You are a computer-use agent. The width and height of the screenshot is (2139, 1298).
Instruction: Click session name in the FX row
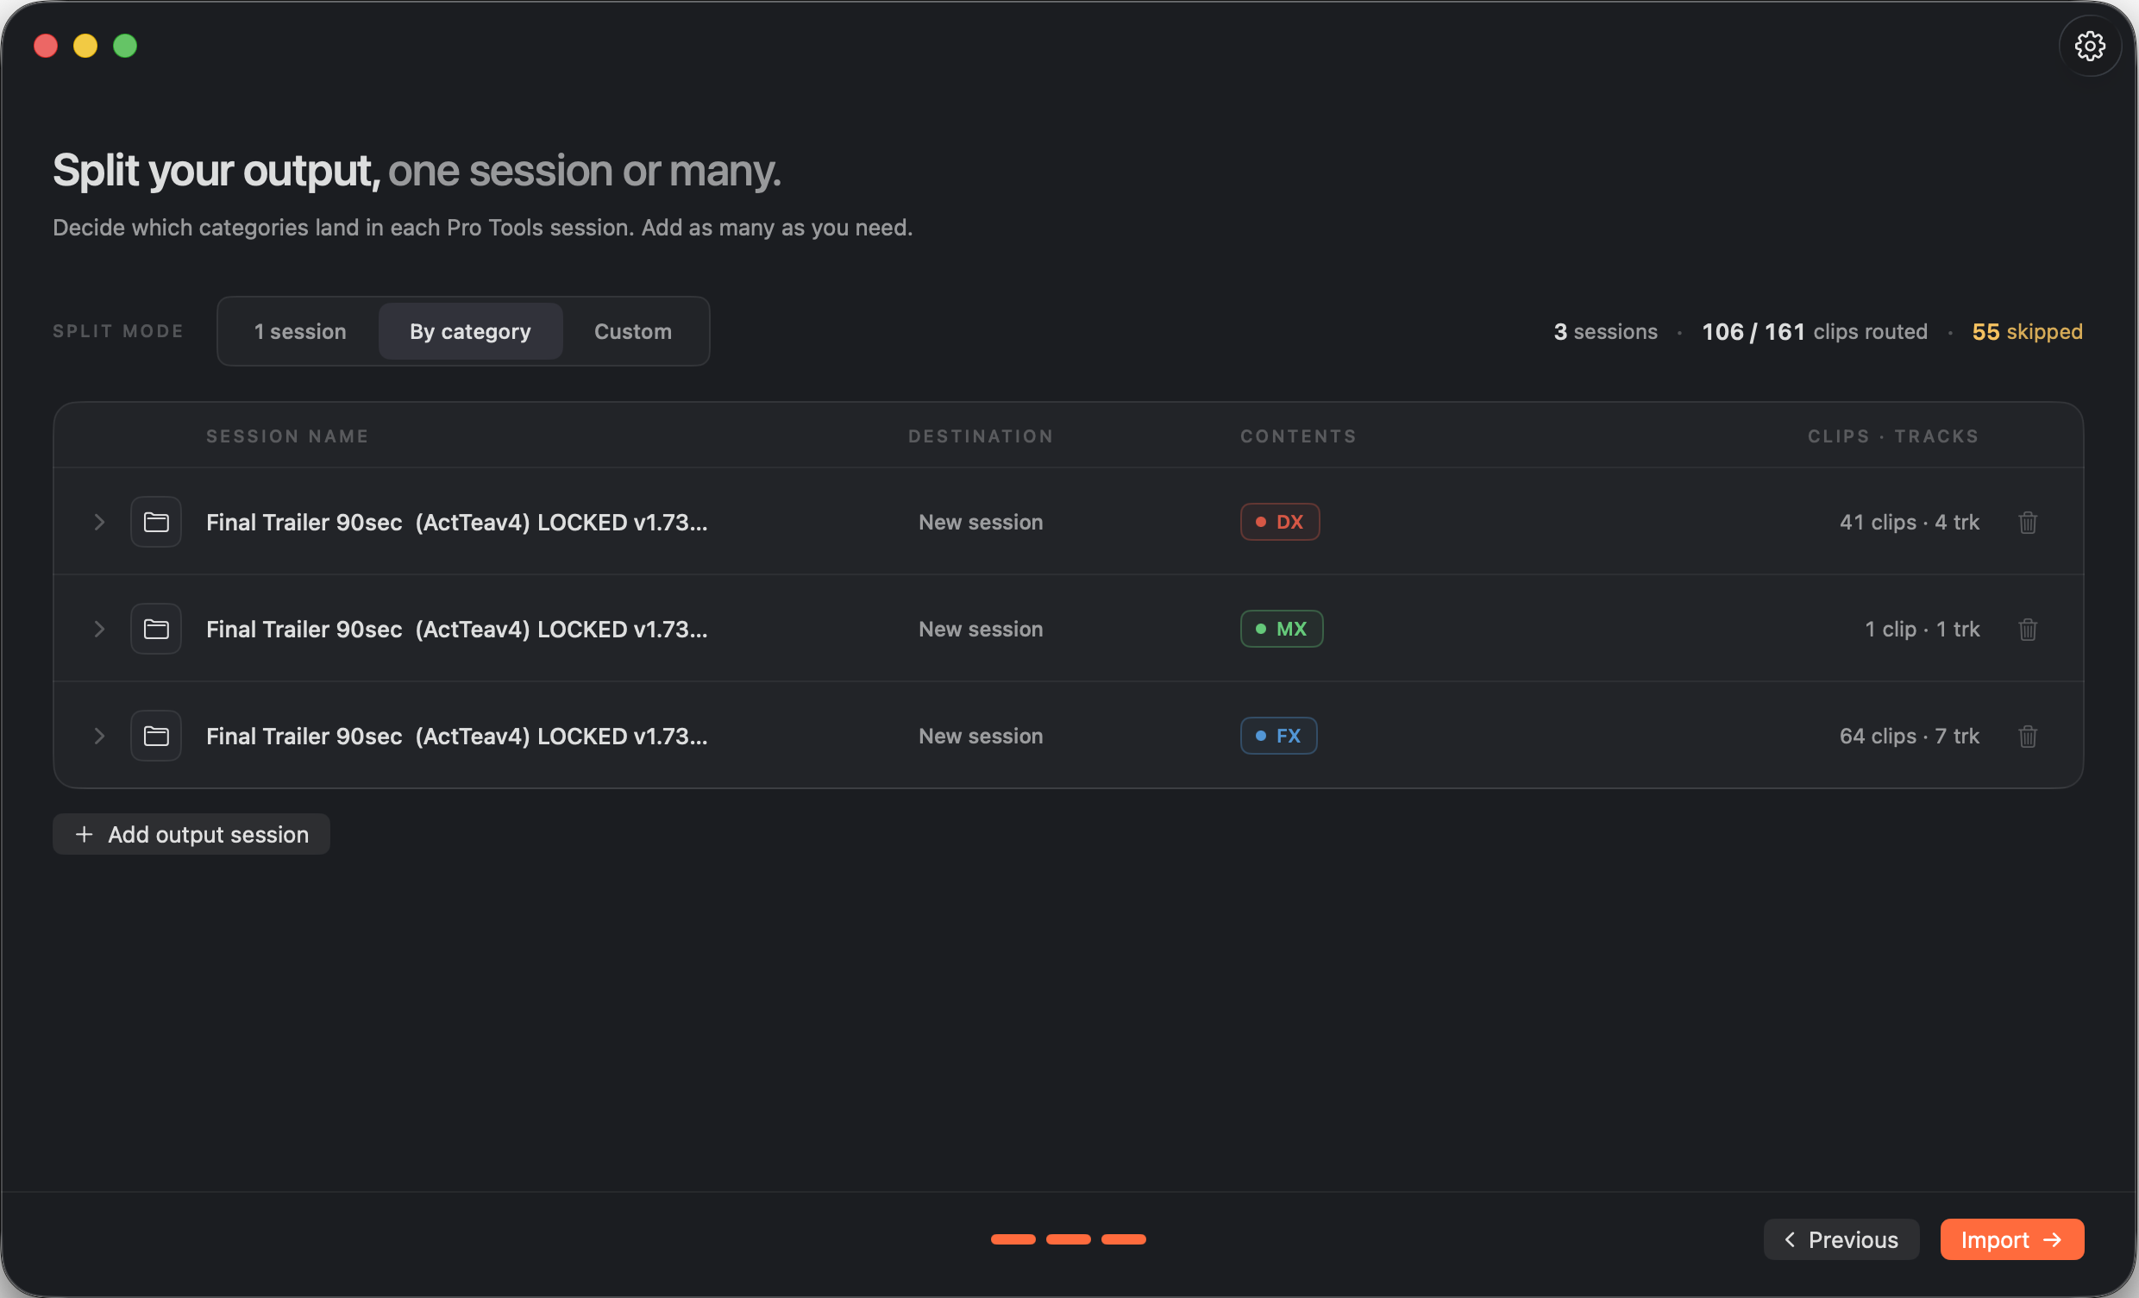click(x=456, y=737)
